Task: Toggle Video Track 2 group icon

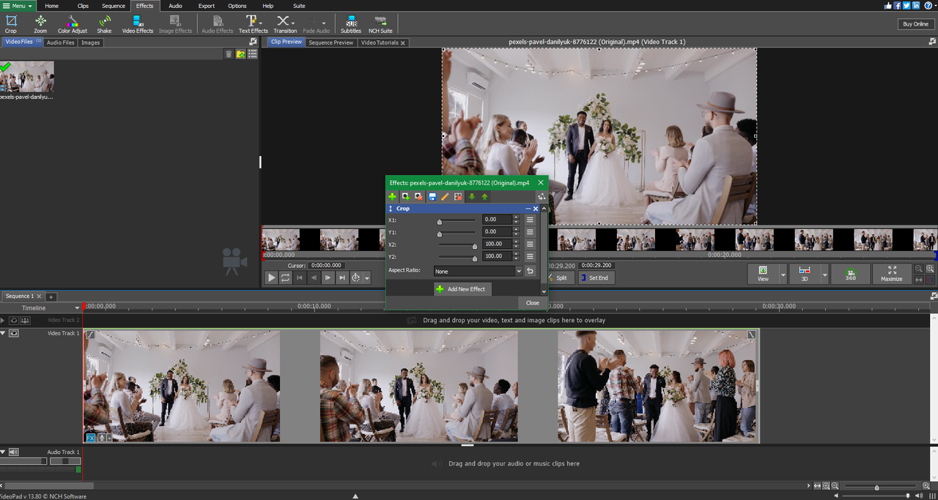Action: [x=25, y=320]
